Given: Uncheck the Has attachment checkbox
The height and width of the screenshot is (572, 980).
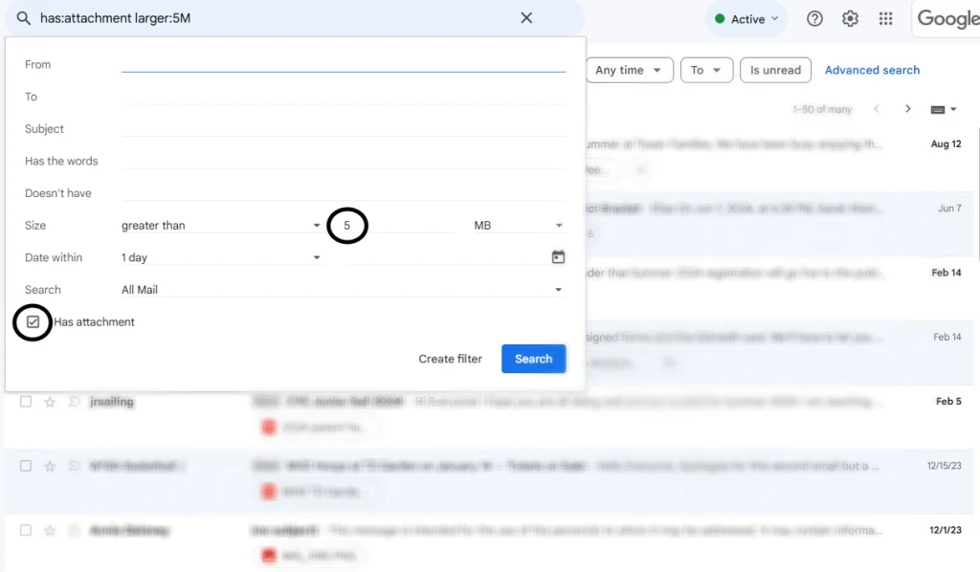Looking at the screenshot, I should 33,322.
